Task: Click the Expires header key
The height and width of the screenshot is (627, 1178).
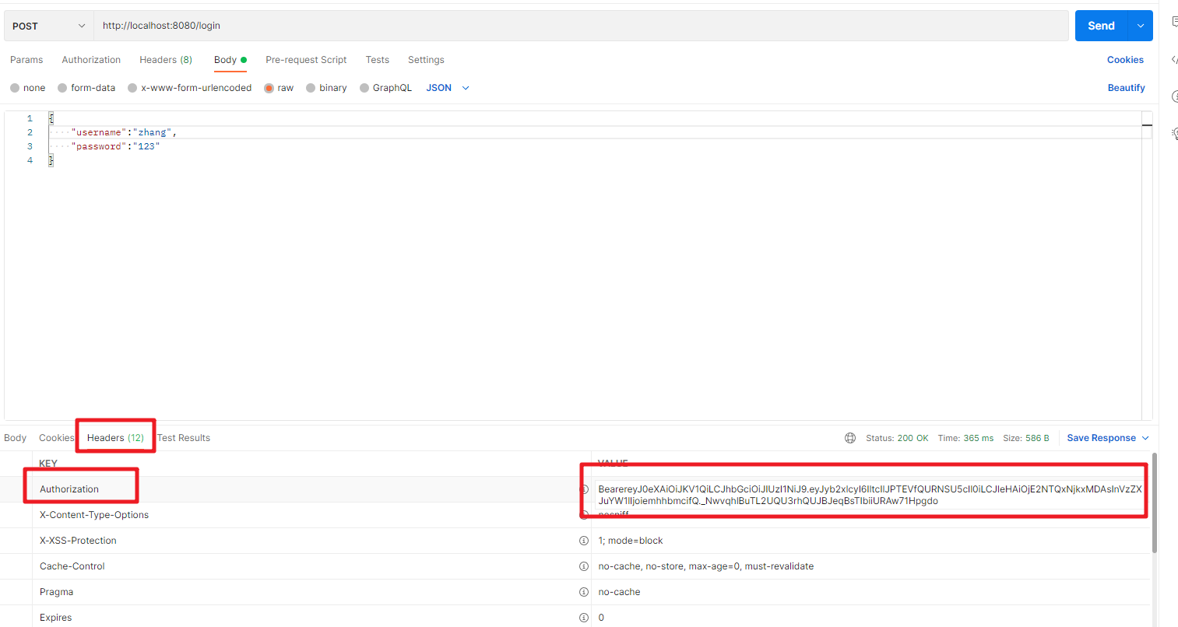Action: (55, 618)
